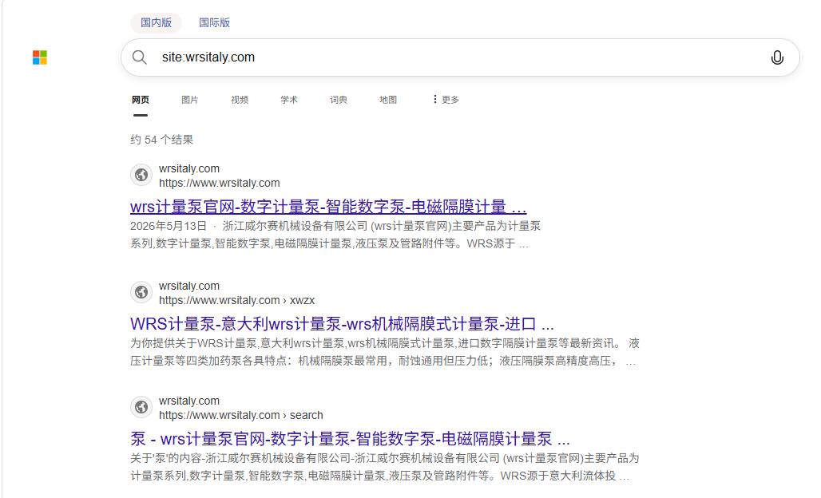Viewport: 821px width, 498px height.
Task: Click globe icon beside the search result
Action: (141, 408)
